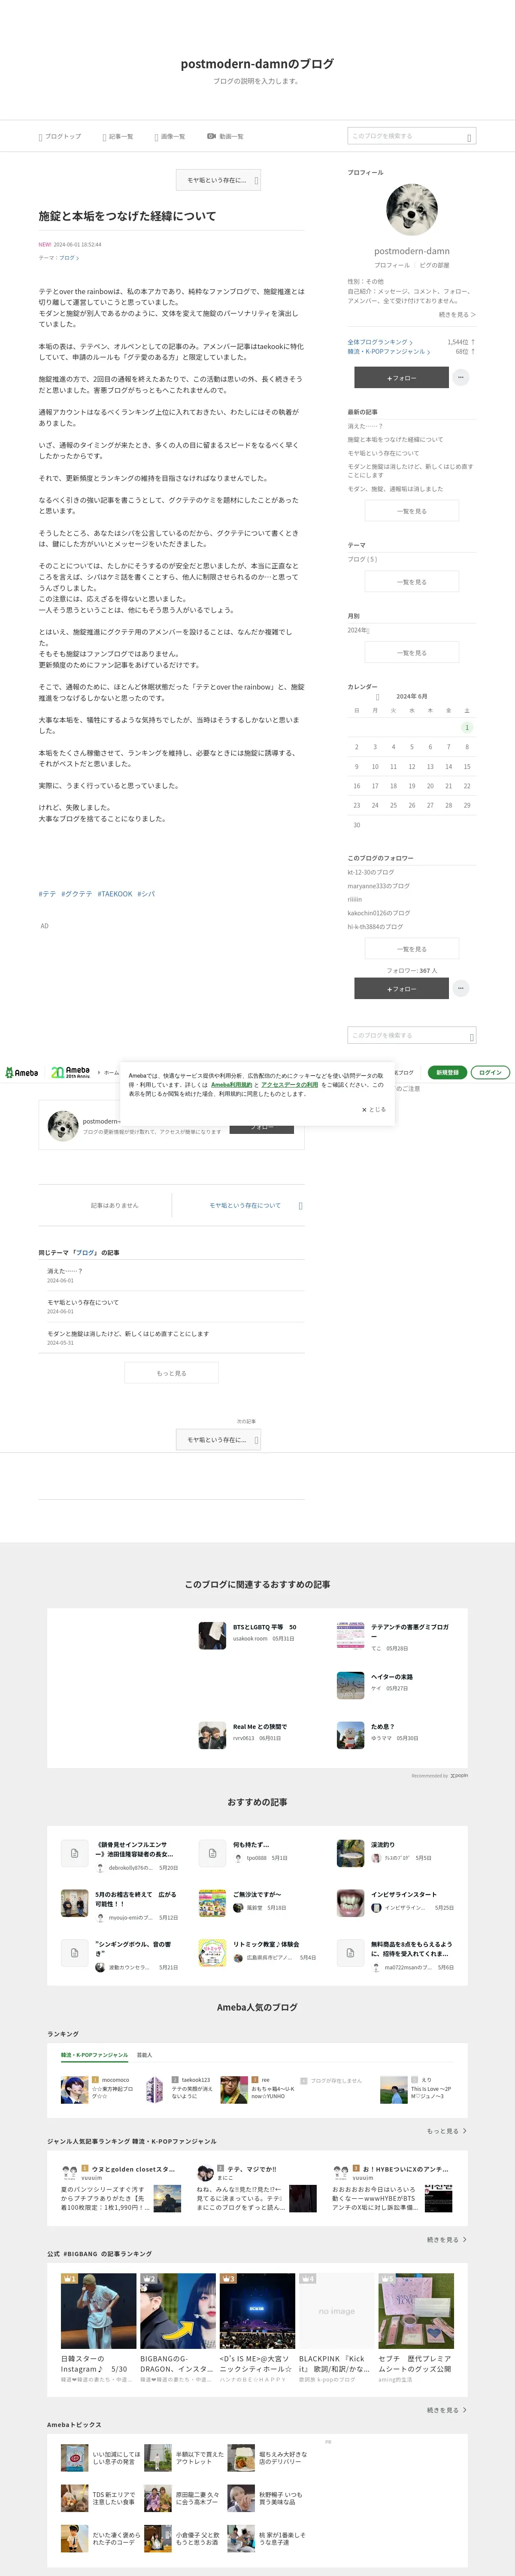Screen dimensions: 515x2576
Task: Click 一覧を見る under followers list
Action: click(x=412, y=949)
